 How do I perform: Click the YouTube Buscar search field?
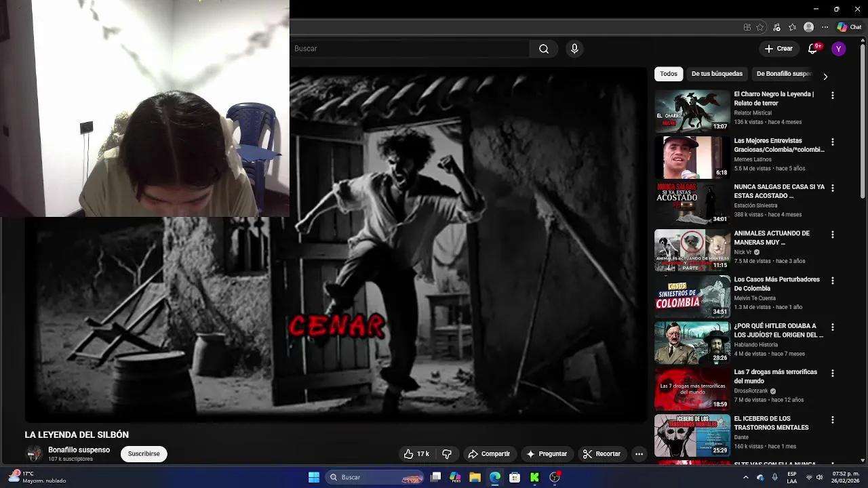click(410, 49)
